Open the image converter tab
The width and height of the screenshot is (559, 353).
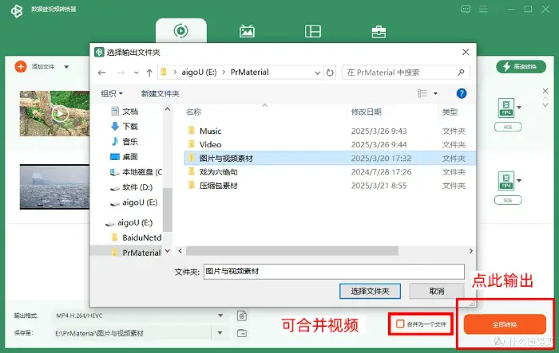(247, 32)
